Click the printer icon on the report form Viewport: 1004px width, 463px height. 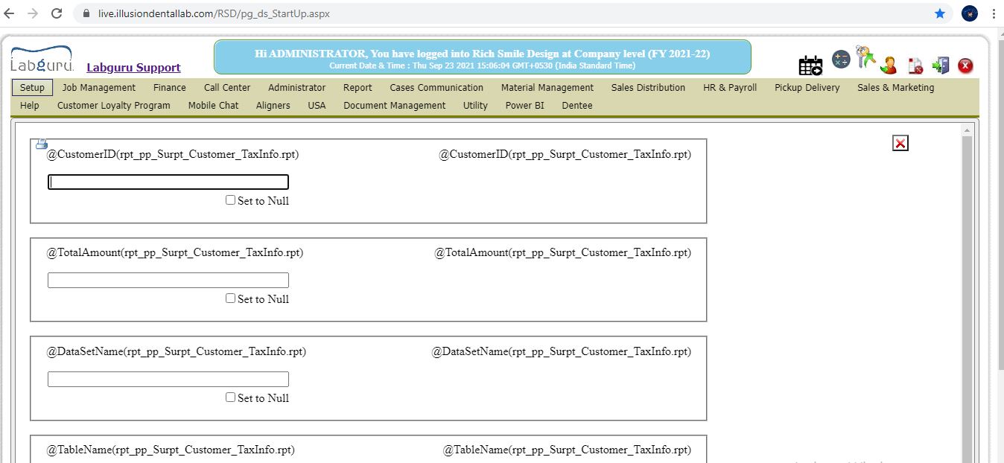42,144
